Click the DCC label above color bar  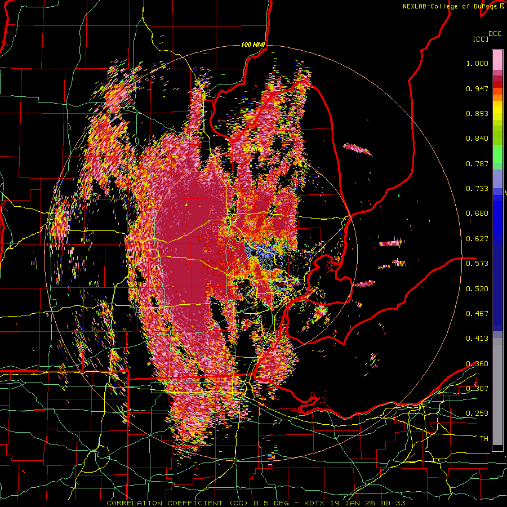[x=495, y=34]
